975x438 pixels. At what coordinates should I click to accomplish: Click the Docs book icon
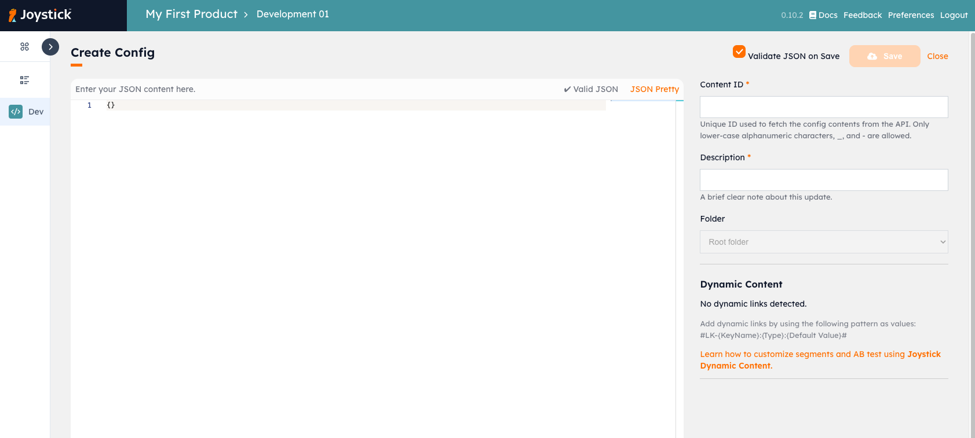tap(813, 15)
